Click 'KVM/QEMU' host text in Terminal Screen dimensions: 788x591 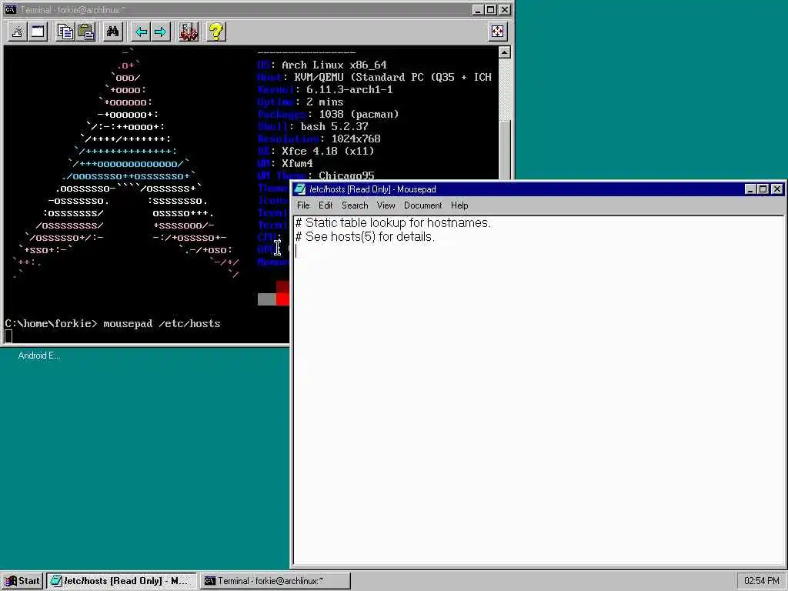click(x=319, y=78)
